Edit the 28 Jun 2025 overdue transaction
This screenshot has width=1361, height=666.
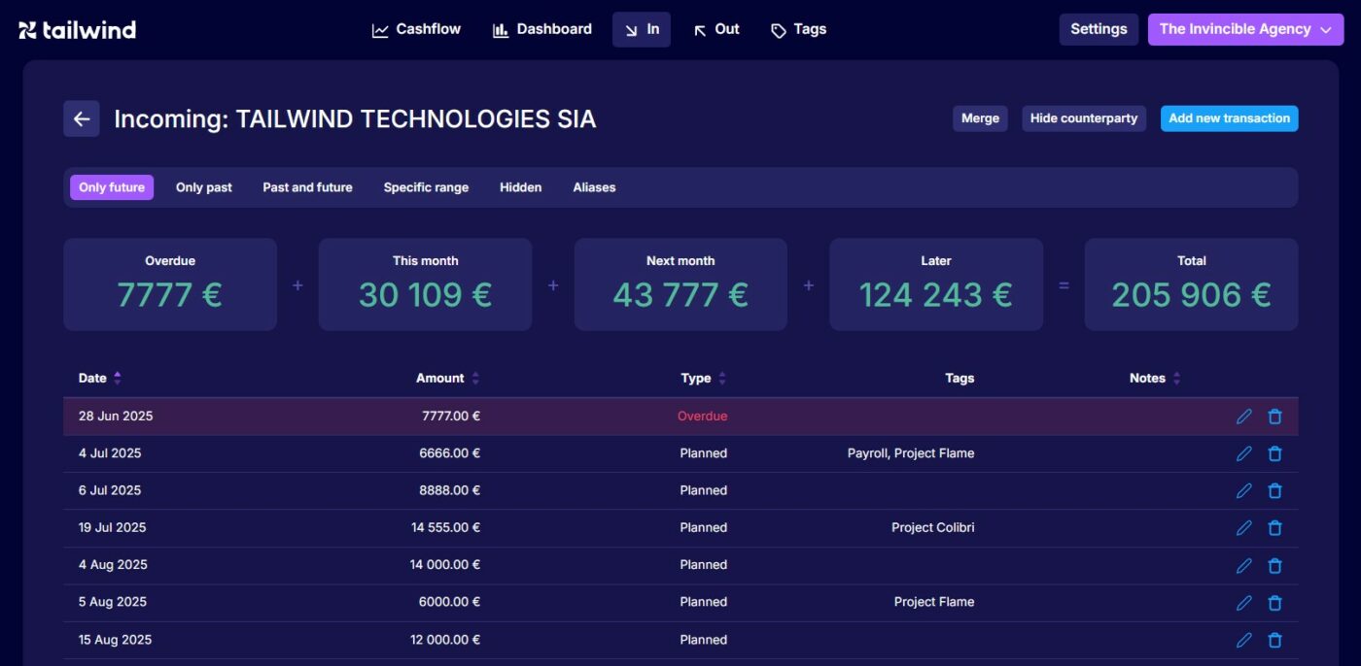click(1243, 416)
